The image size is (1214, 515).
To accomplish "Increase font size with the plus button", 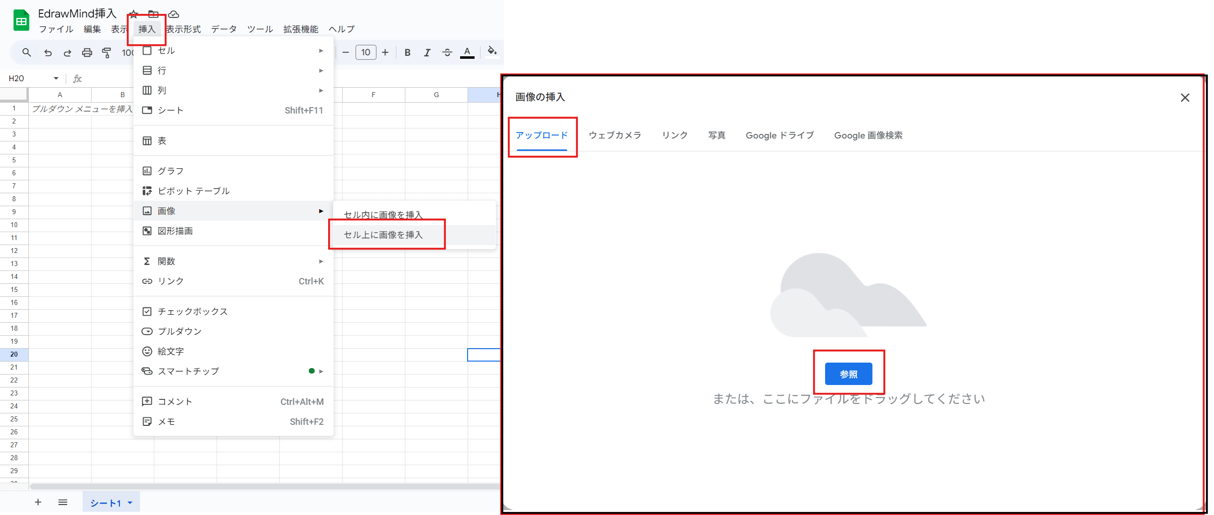I will [x=385, y=52].
